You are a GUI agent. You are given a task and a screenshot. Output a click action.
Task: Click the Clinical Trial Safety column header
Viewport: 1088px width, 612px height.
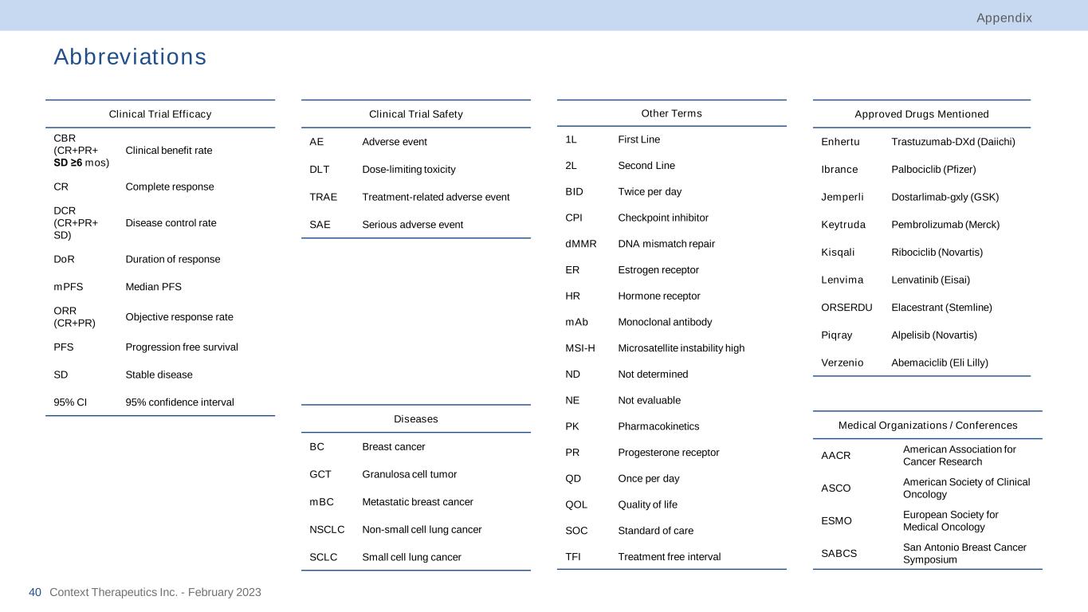tap(415, 114)
